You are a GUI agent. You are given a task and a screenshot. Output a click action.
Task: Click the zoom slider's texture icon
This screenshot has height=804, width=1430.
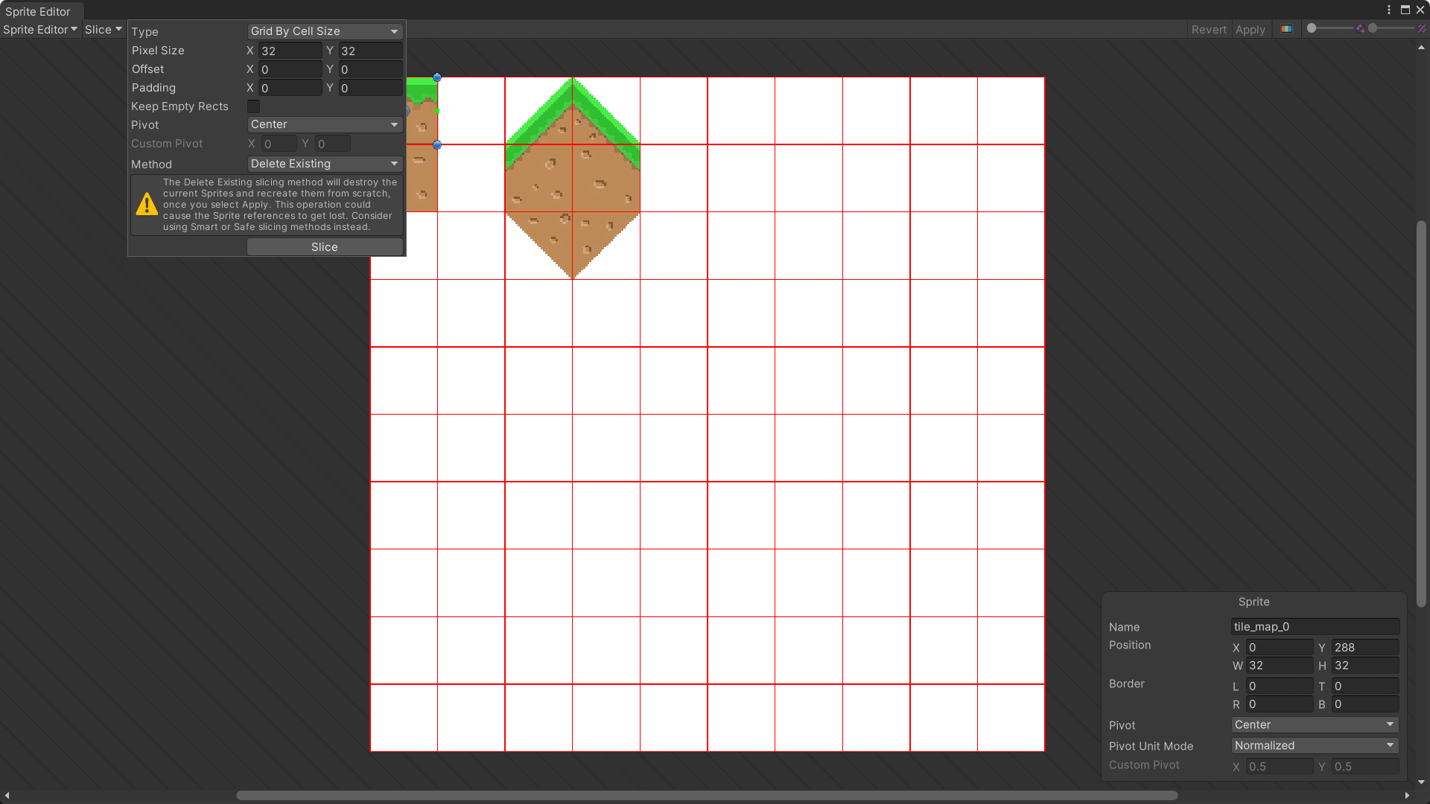pos(1360,29)
